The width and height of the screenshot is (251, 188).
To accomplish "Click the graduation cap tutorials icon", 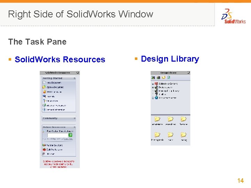I will tap(44, 96).
